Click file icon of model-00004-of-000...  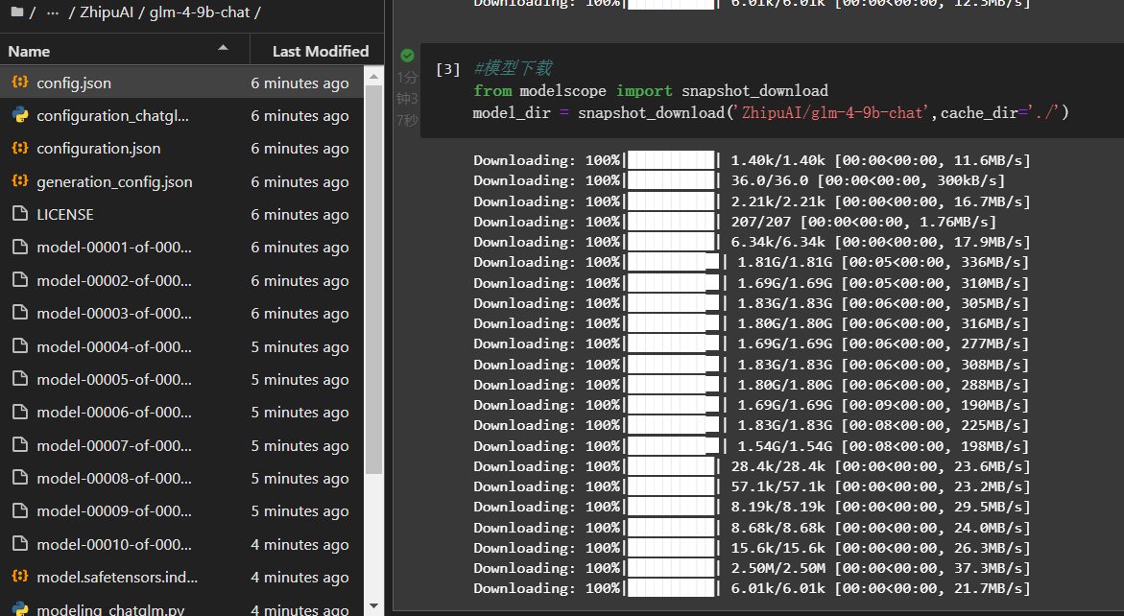point(20,346)
